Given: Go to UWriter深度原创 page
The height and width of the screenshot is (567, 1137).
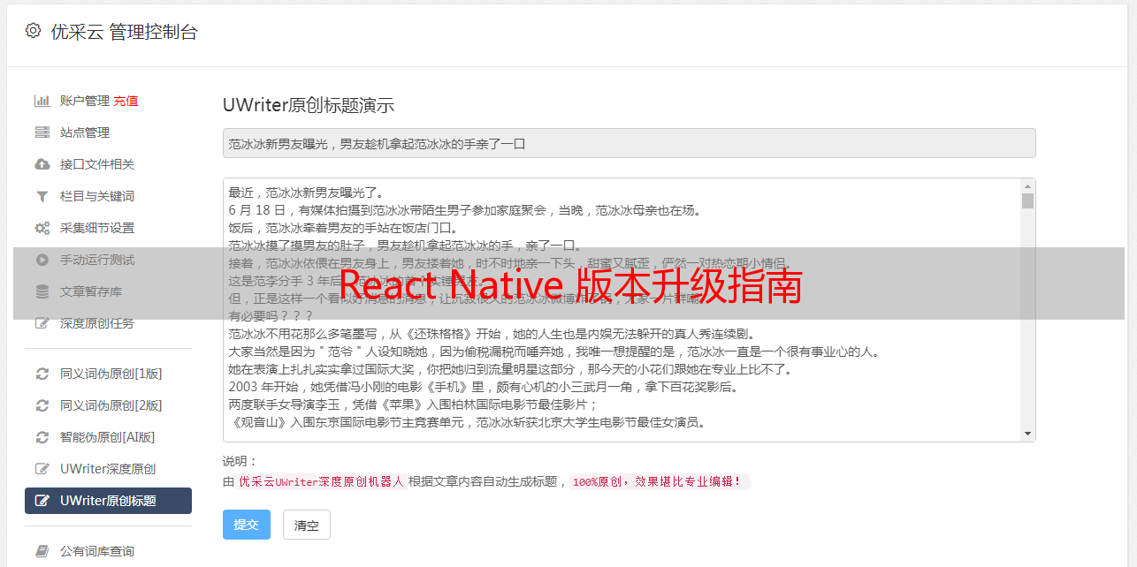Looking at the screenshot, I should tap(108, 469).
